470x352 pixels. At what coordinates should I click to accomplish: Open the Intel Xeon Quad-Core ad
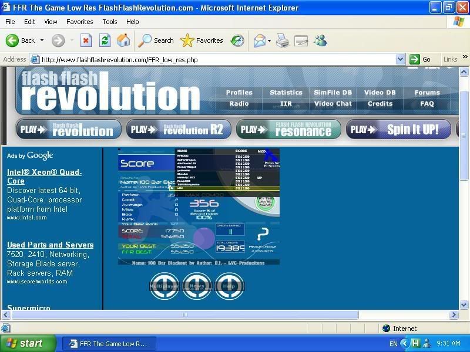[x=44, y=177]
